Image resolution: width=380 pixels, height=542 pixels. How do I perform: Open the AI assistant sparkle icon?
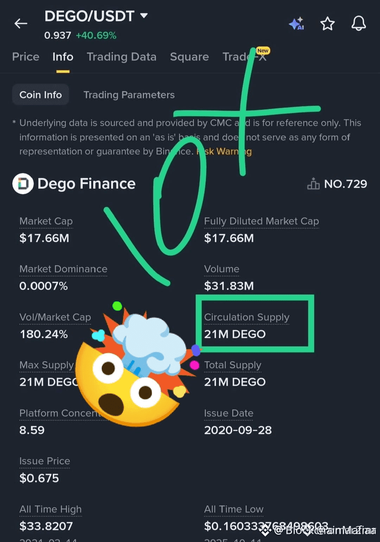point(296,23)
